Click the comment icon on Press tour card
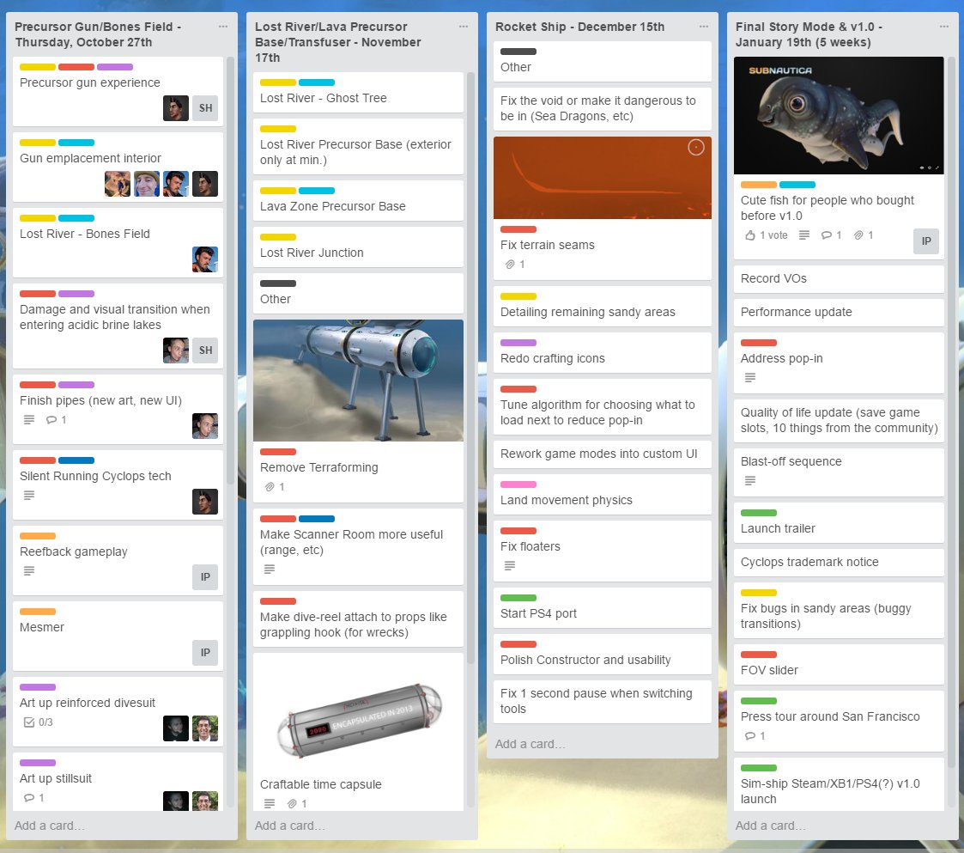 click(x=750, y=736)
